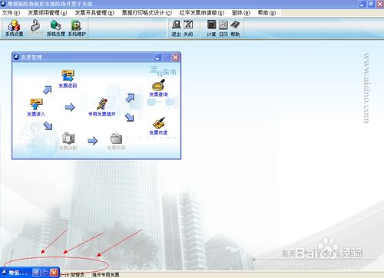Click the 报税处理 toolbar icon

56,28
